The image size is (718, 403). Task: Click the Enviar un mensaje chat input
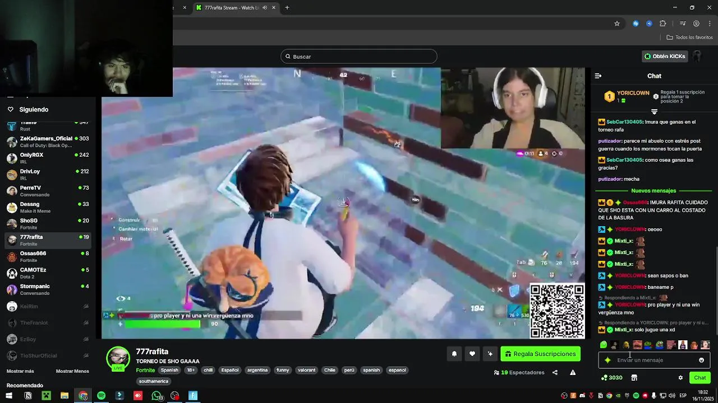point(654,360)
